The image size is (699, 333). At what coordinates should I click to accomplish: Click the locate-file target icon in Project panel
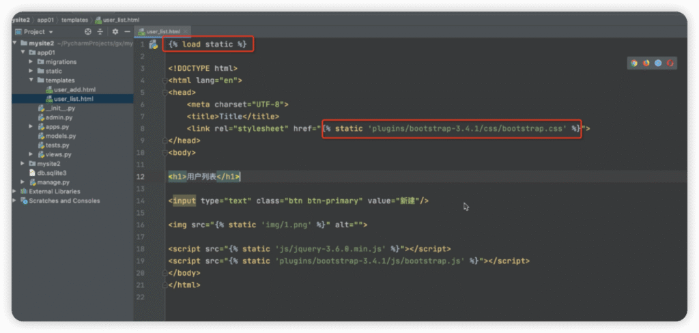click(x=87, y=31)
